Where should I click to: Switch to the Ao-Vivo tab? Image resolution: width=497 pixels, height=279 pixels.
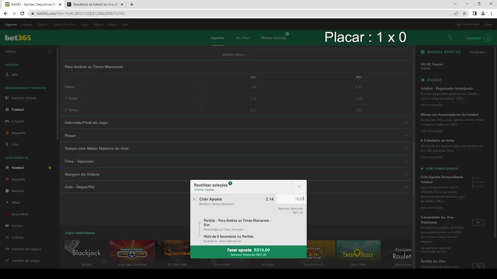tap(242, 38)
